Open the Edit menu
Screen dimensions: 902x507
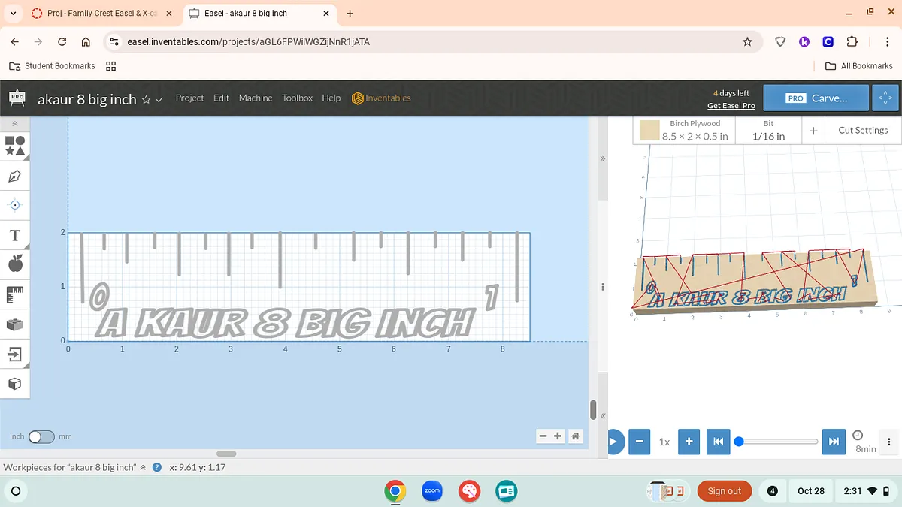pyautogui.click(x=221, y=98)
